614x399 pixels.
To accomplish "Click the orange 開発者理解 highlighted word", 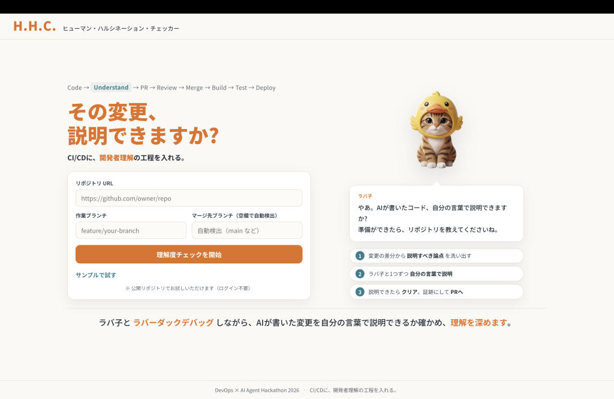I will (x=116, y=158).
